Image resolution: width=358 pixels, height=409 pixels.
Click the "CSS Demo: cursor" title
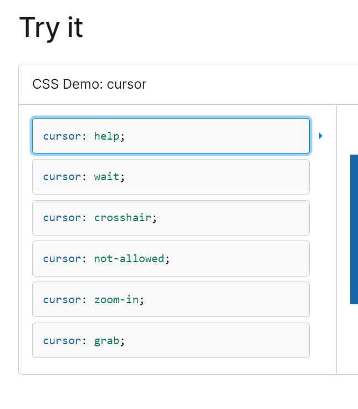[89, 84]
